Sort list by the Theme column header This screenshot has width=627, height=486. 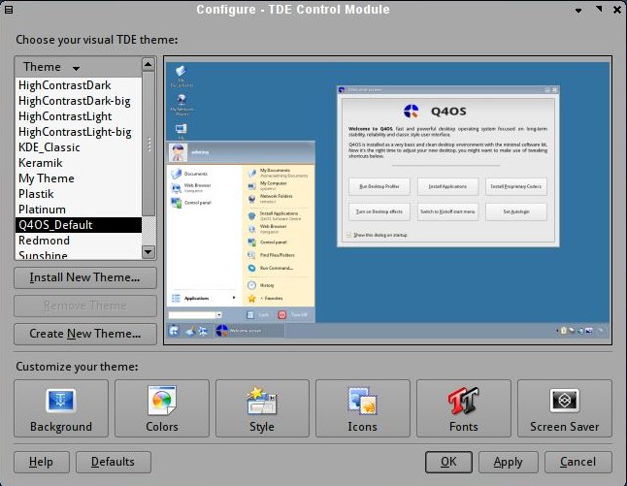(78, 67)
